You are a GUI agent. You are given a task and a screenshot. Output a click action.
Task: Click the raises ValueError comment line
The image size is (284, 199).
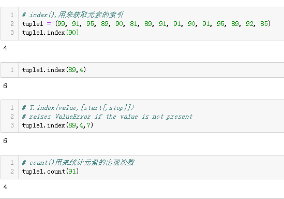point(107,117)
